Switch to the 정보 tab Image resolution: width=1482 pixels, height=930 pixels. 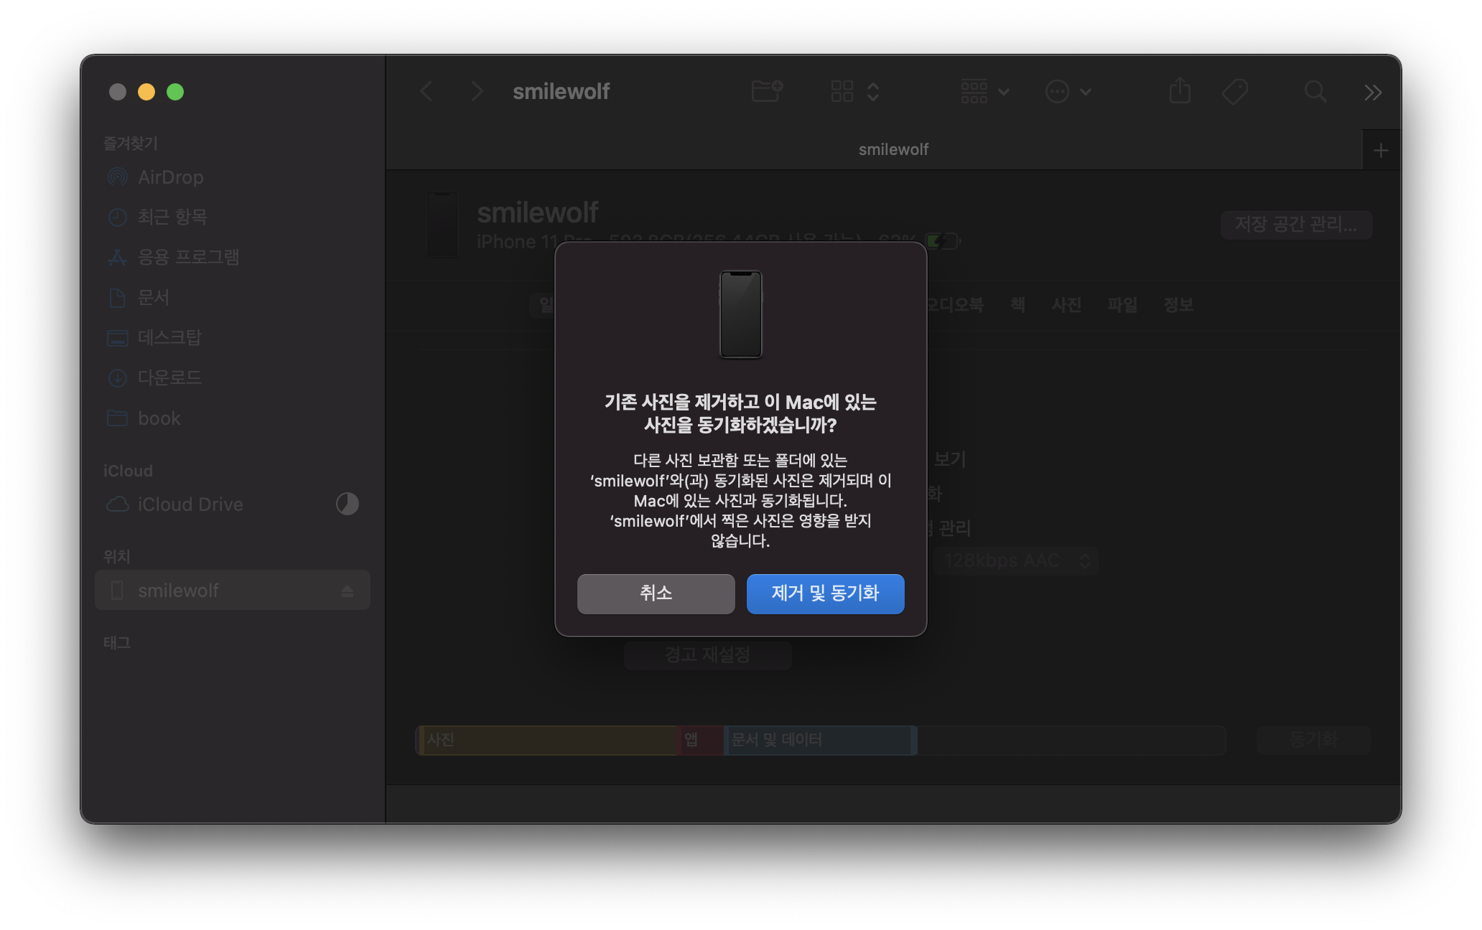1178,305
